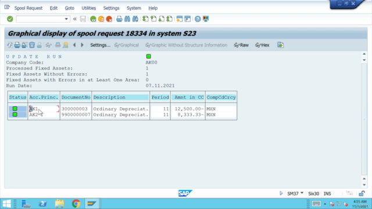Click the green Enter checkmark icon
The image size is (372, 209).
[10, 19]
